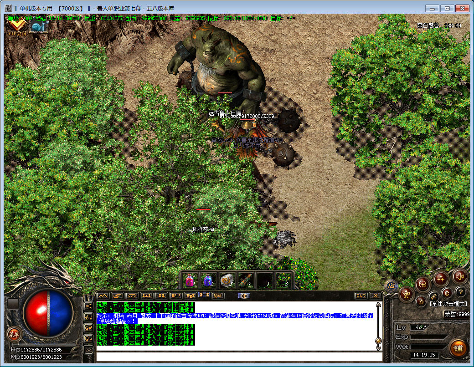The height and width of the screenshot is (367, 474).
Task: Use the red potion in slot 1
Action: click(x=190, y=280)
